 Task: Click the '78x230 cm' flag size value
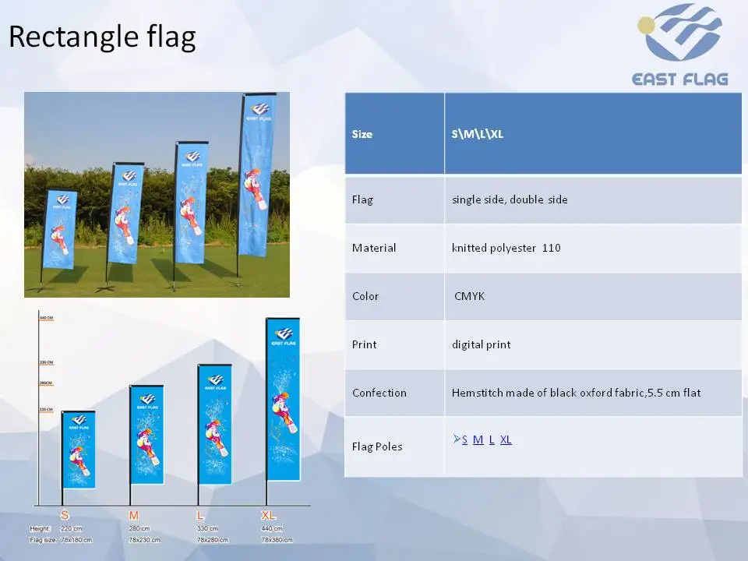click(145, 540)
